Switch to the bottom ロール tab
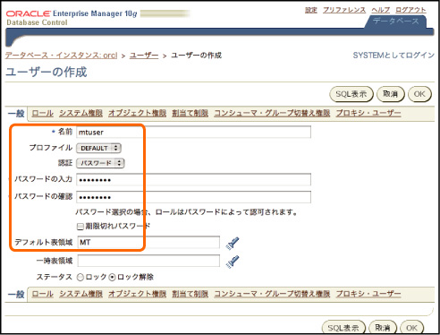 coord(43,294)
